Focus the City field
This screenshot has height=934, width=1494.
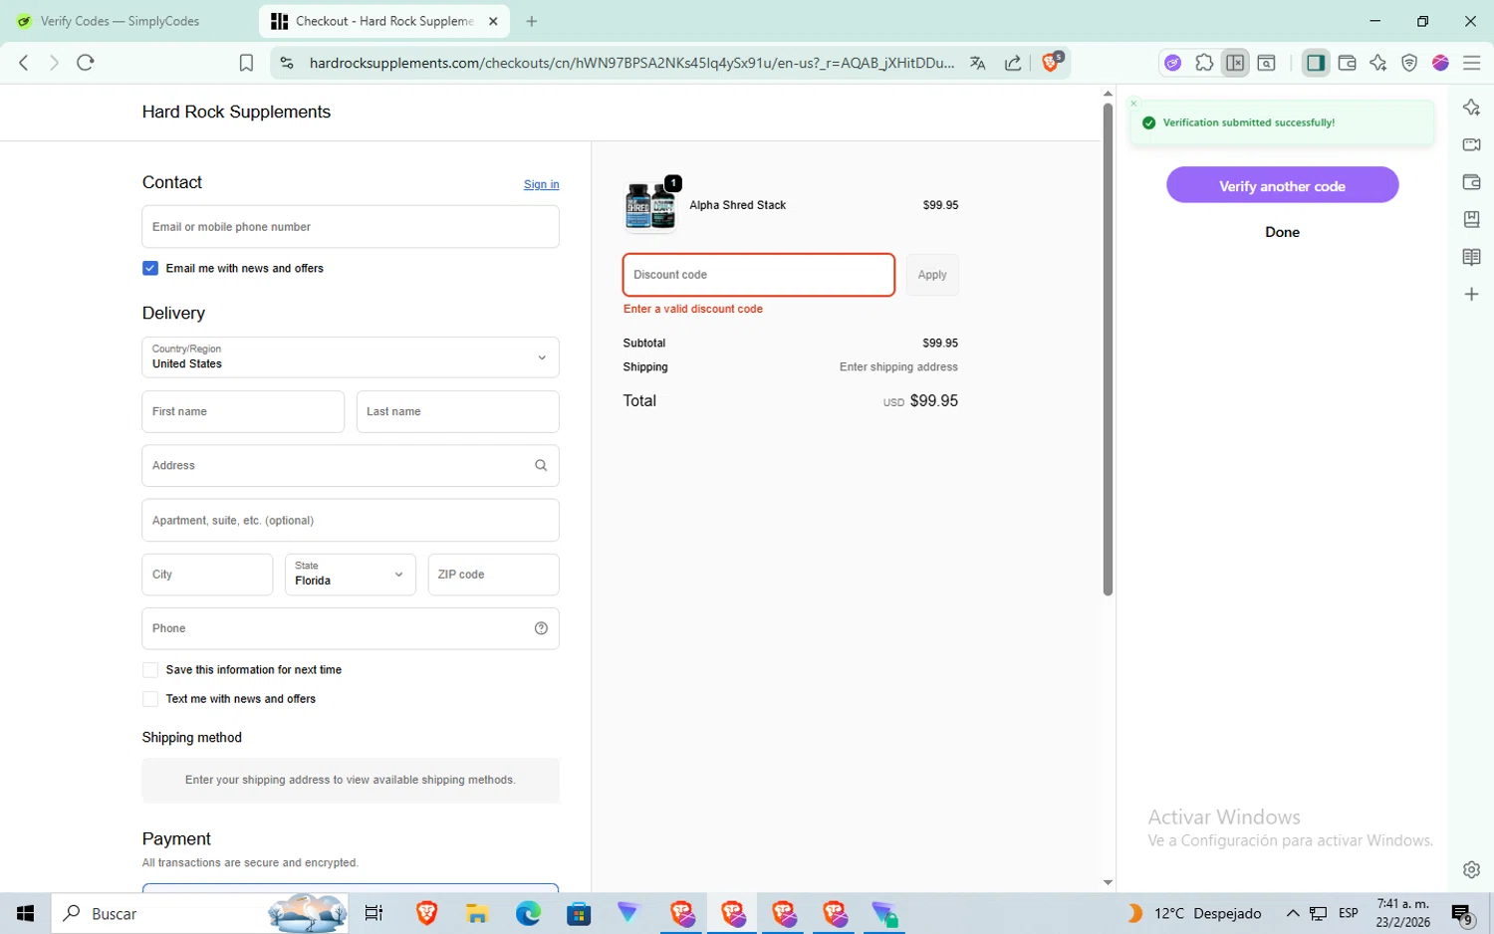point(207,575)
